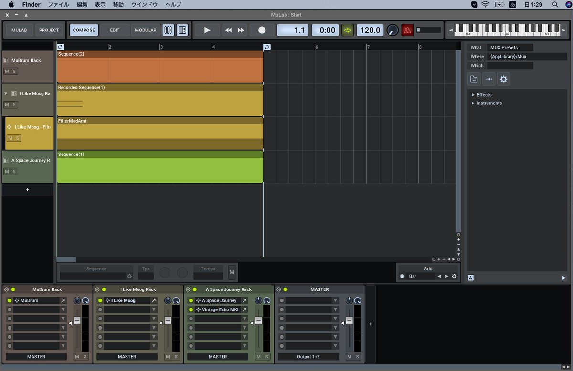The image size is (573, 371).
Task: Click the browser play arrow icon
Action: click(x=563, y=278)
